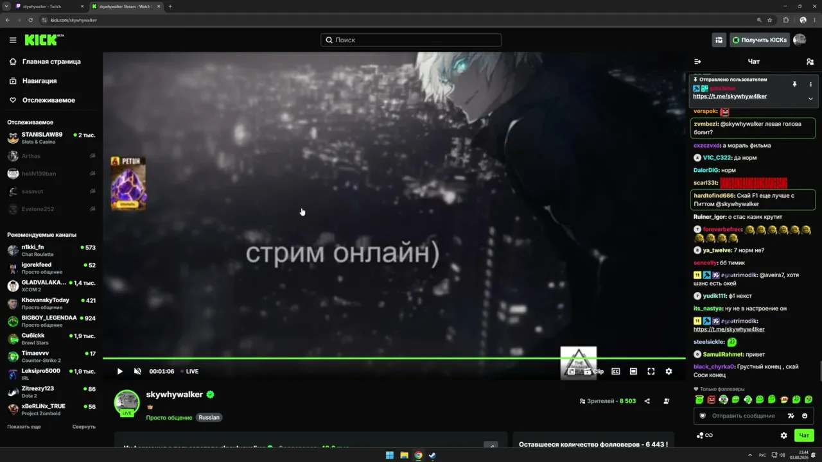Screen dimensions: 822x462
Task: Click the browser address bar URL
Action: [x=74, y=20]
